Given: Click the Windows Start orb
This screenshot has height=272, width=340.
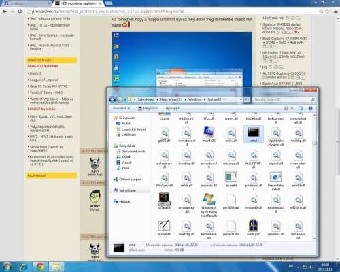Looking at the screenshot, I should tap(7, 267).
